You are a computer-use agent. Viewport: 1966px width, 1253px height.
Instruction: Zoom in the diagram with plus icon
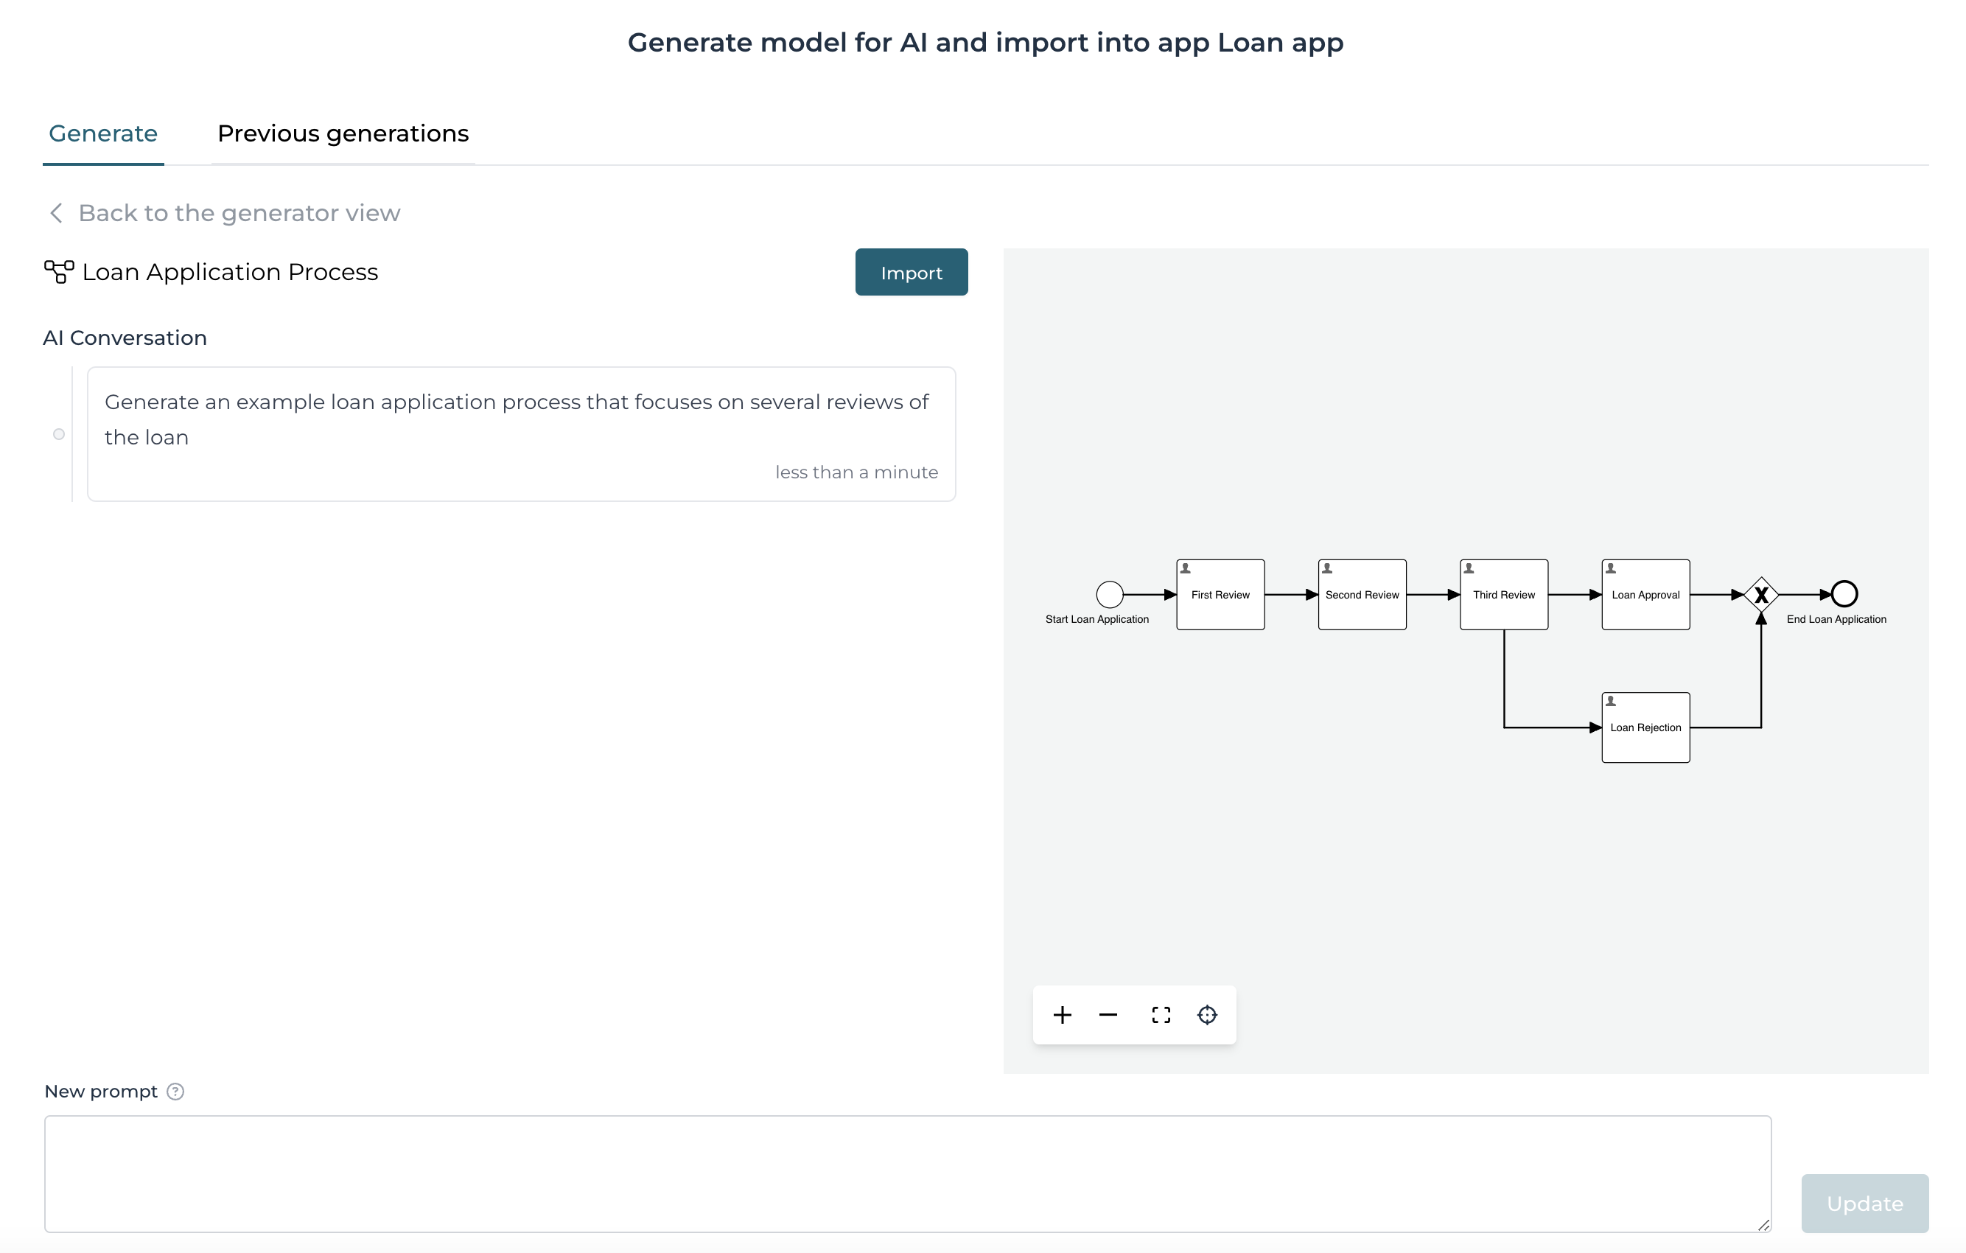point(1062,1014)
